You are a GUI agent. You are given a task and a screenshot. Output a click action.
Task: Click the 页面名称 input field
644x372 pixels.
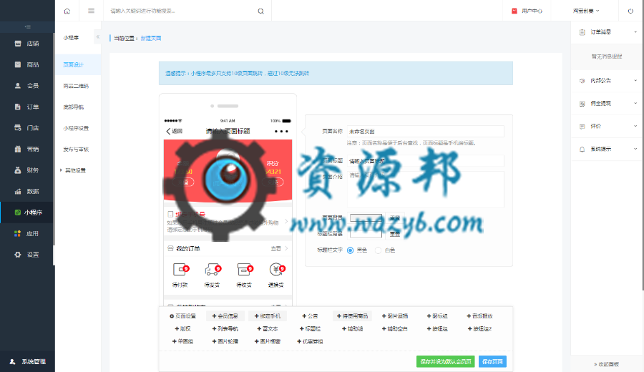tap(426, 132)
